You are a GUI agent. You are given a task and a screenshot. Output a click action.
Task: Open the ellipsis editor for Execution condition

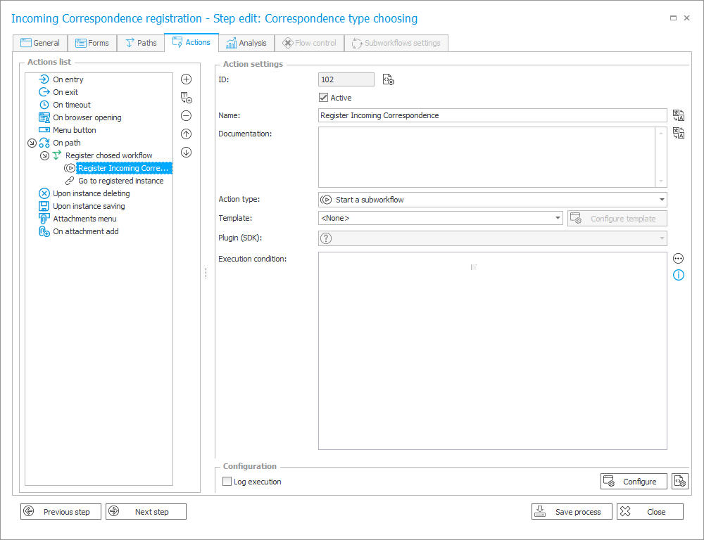[678, 258]
